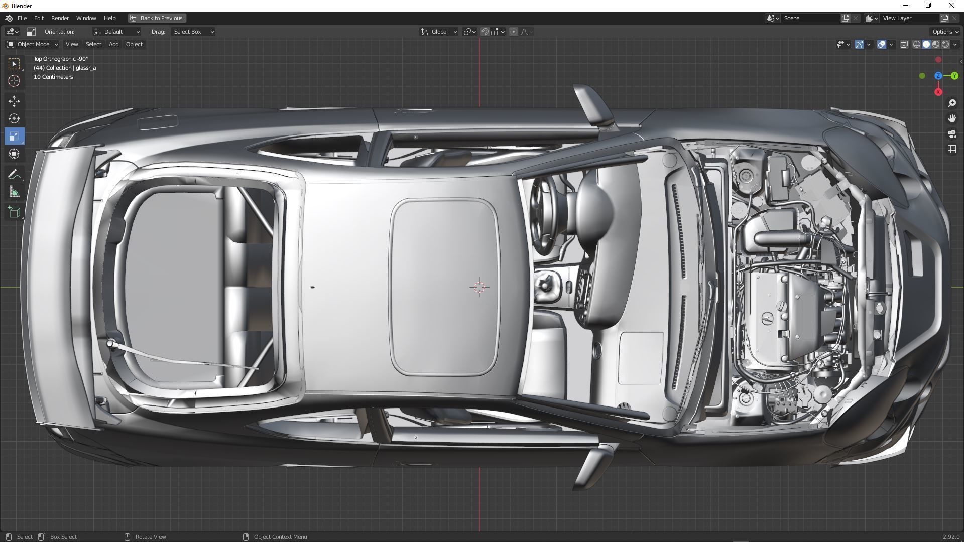The image size is (964, 542).
Task: Click the blue Z axis gizmo ball
Action: (938, 76)
